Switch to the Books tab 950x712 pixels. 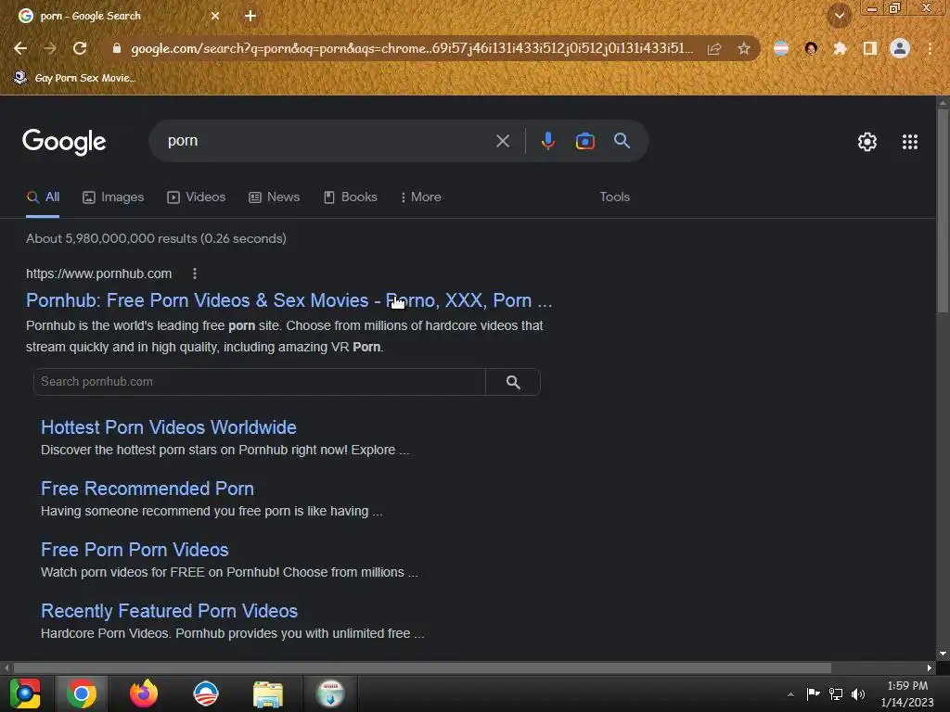click(351, 197)
